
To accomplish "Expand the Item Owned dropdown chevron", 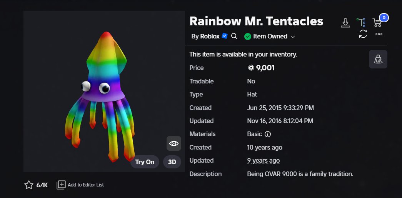I will click(x=292, y=37).
